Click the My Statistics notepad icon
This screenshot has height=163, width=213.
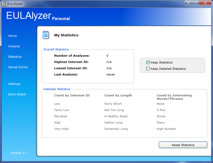click(x=45, y=35)
